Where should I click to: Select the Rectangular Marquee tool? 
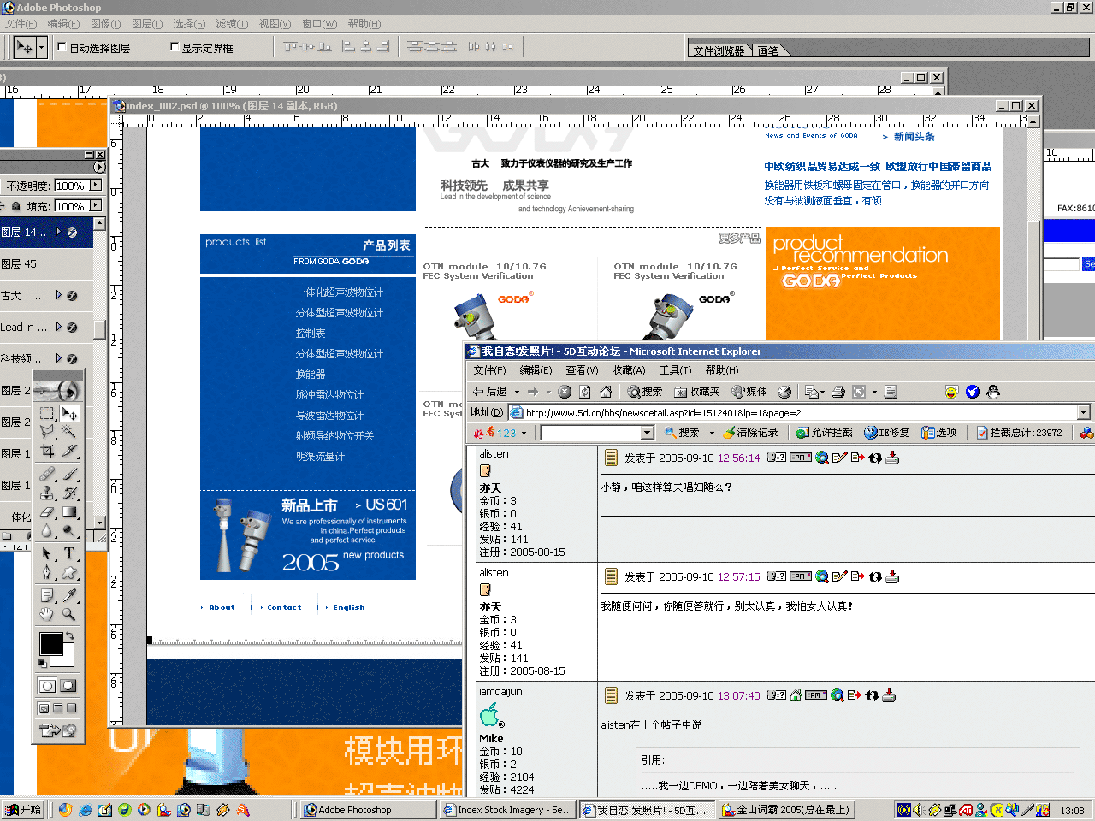coord(47,413)
